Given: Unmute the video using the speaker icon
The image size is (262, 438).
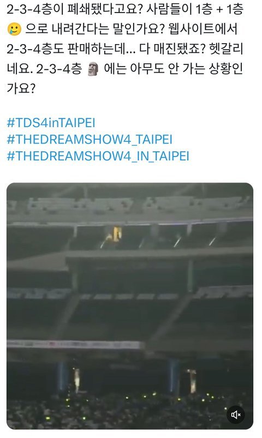Looking at the screenshot, I should click(x=235, y=415).
